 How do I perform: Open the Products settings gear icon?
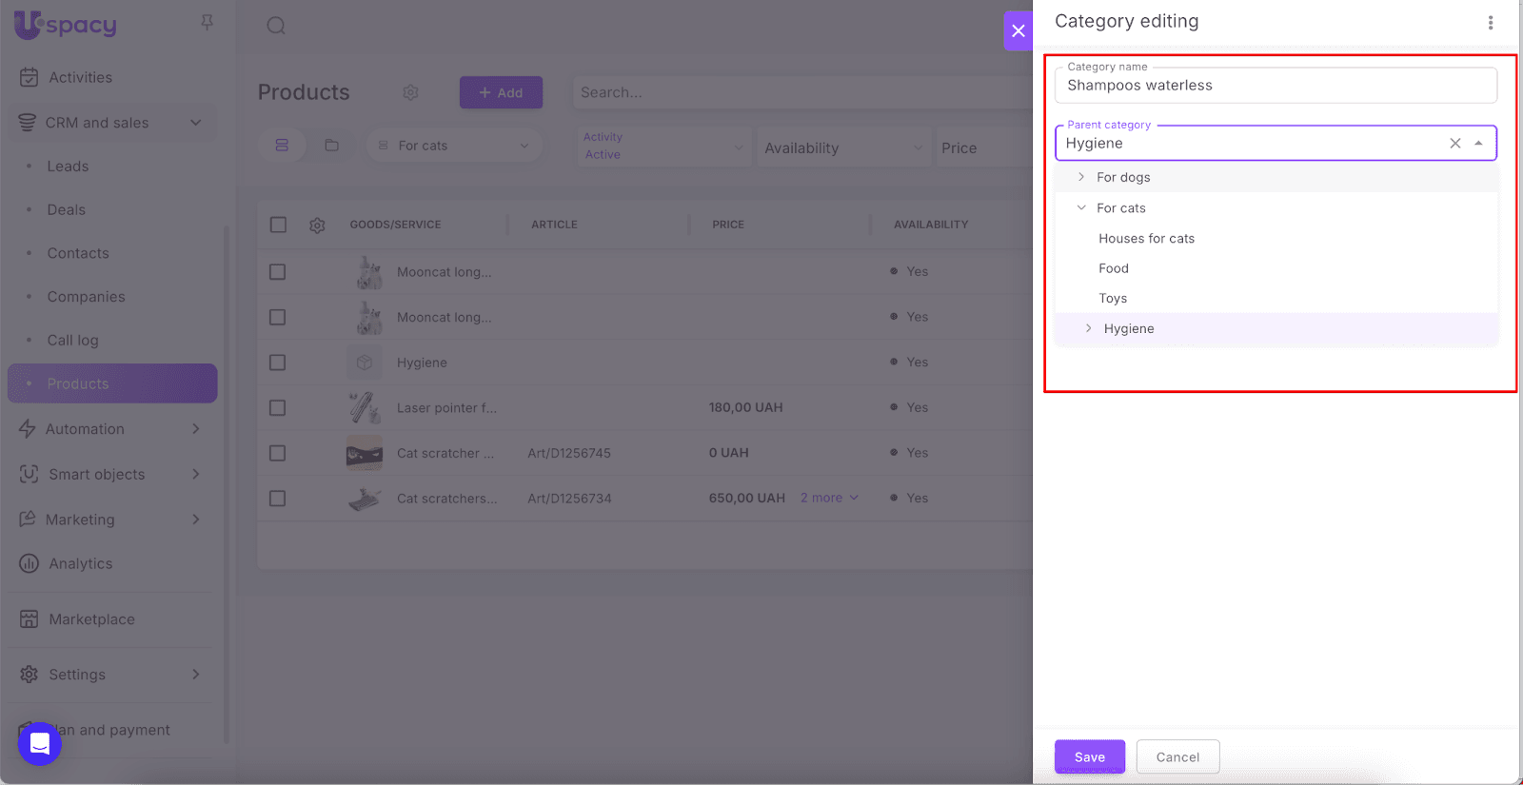pos(410,92)
